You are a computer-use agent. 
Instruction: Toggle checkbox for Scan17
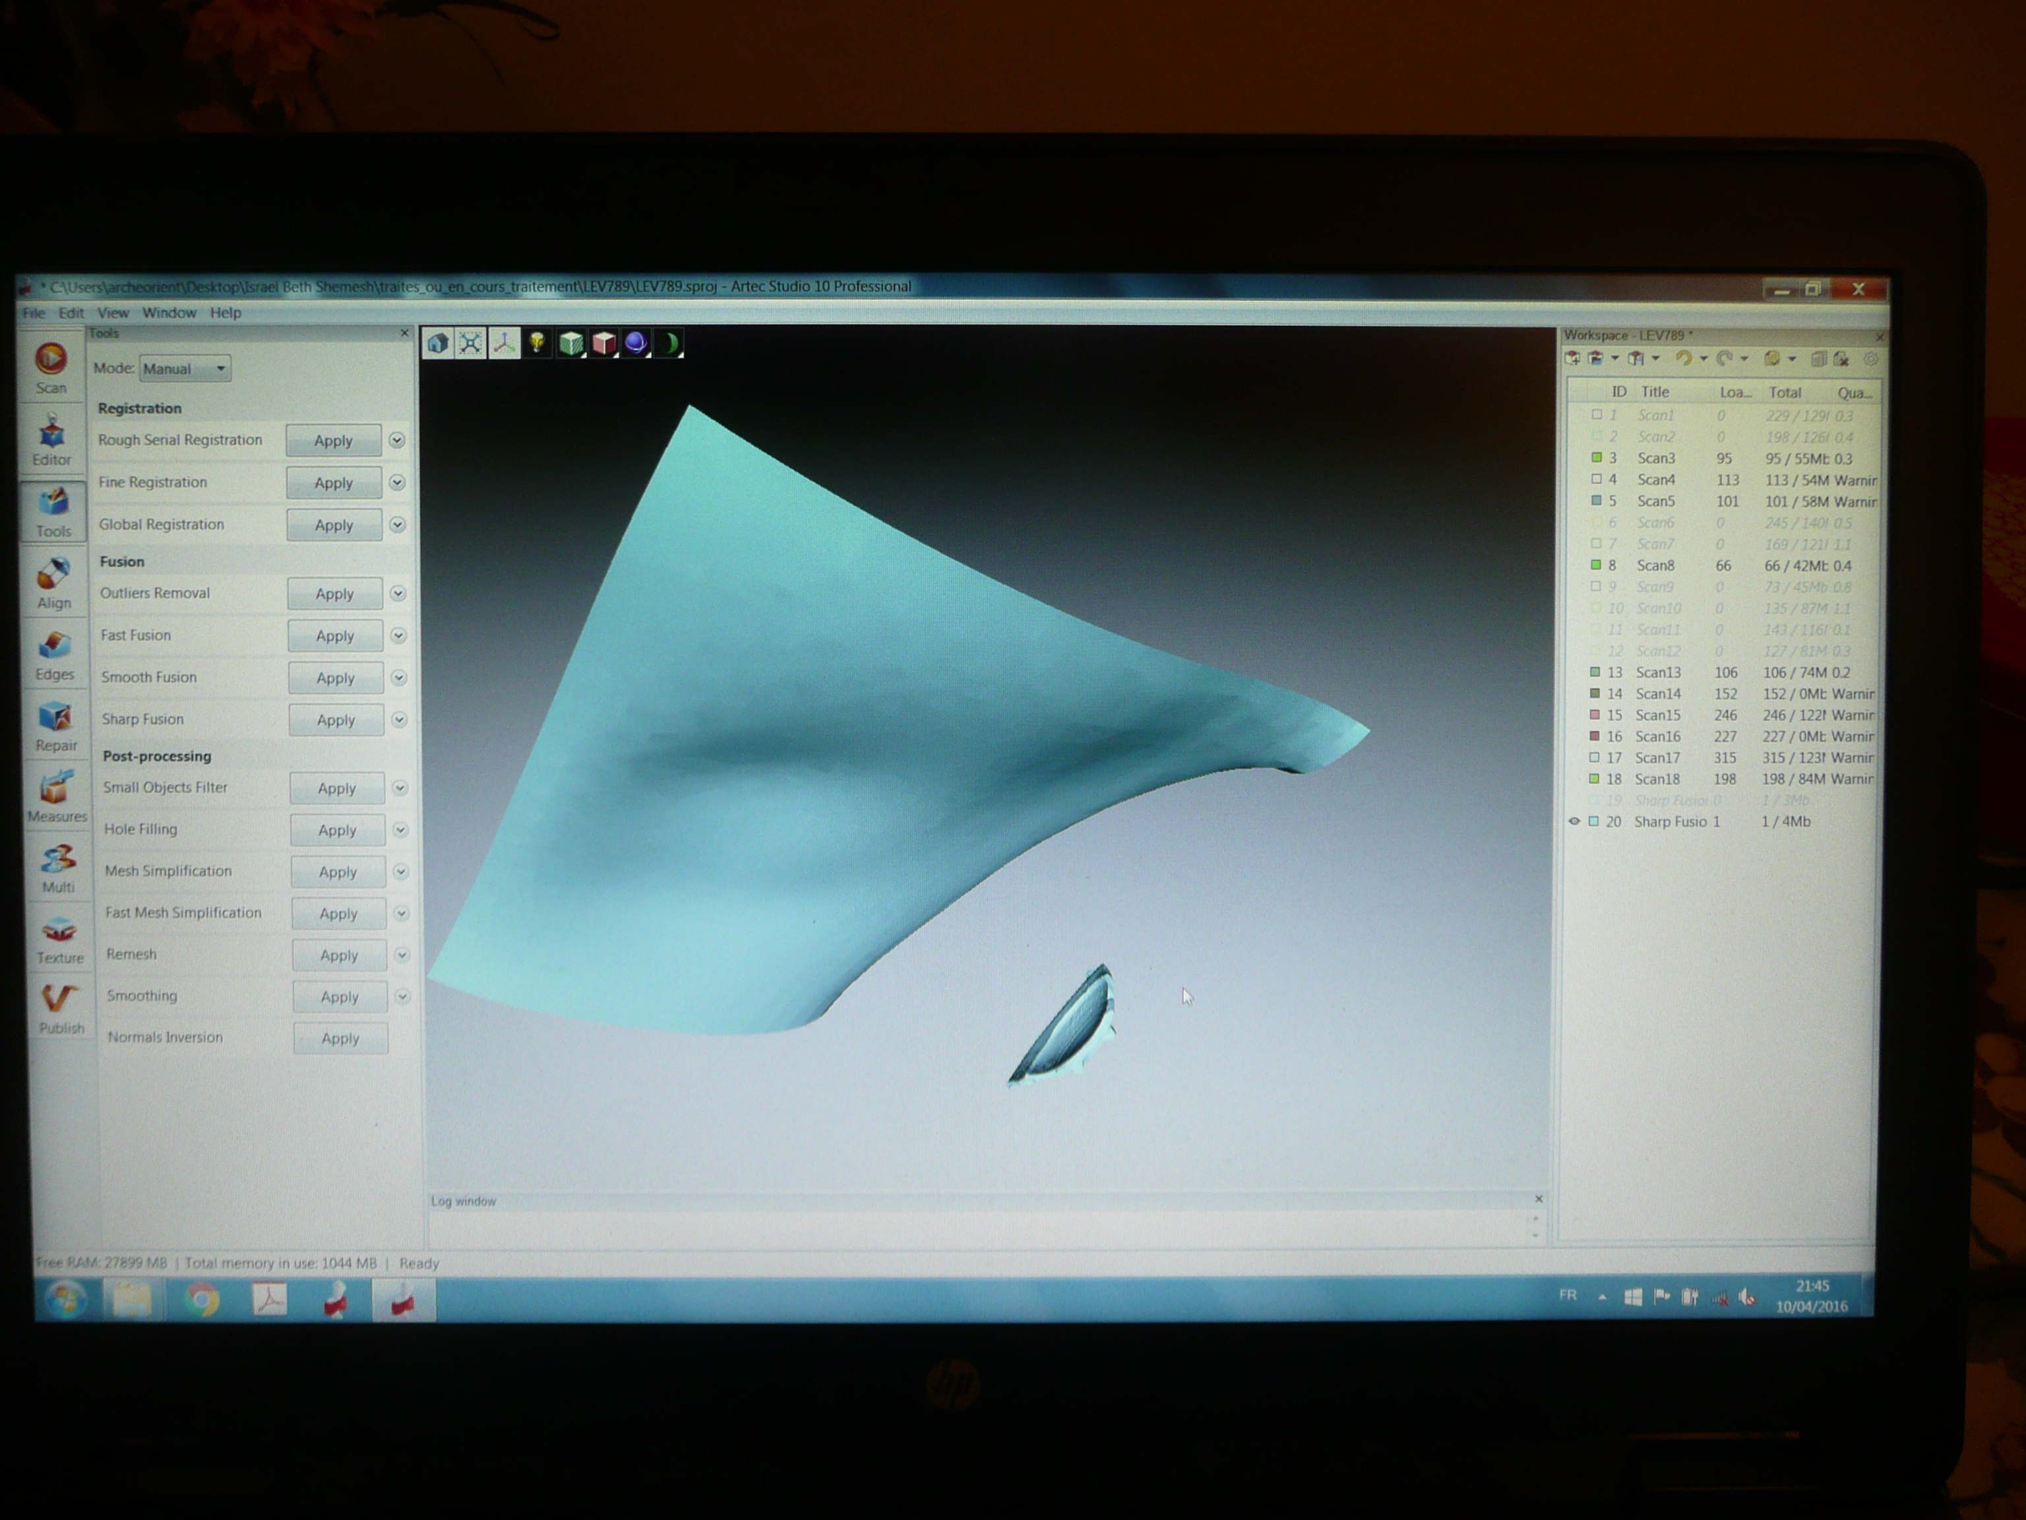click(1595, 758)
